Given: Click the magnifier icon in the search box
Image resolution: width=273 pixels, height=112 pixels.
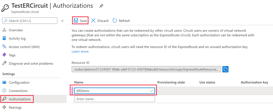Looking at the screenshot, I should coord(6,21).
